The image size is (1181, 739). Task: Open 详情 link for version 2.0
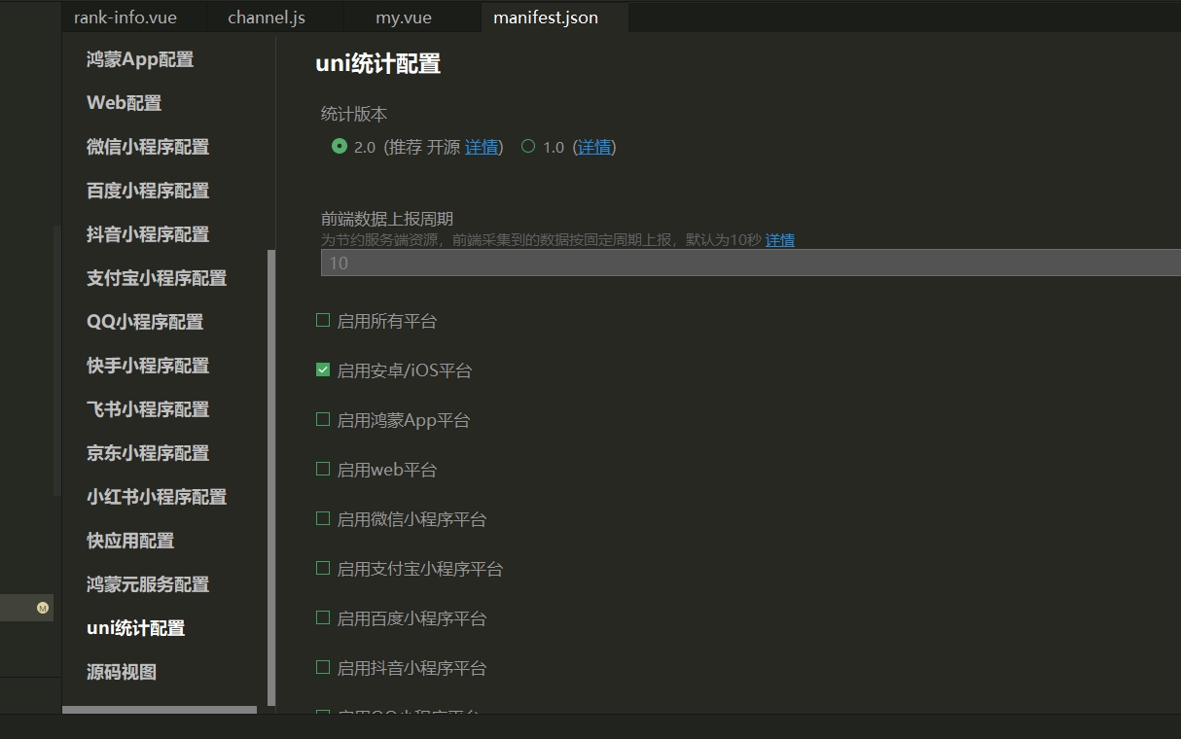482,147
